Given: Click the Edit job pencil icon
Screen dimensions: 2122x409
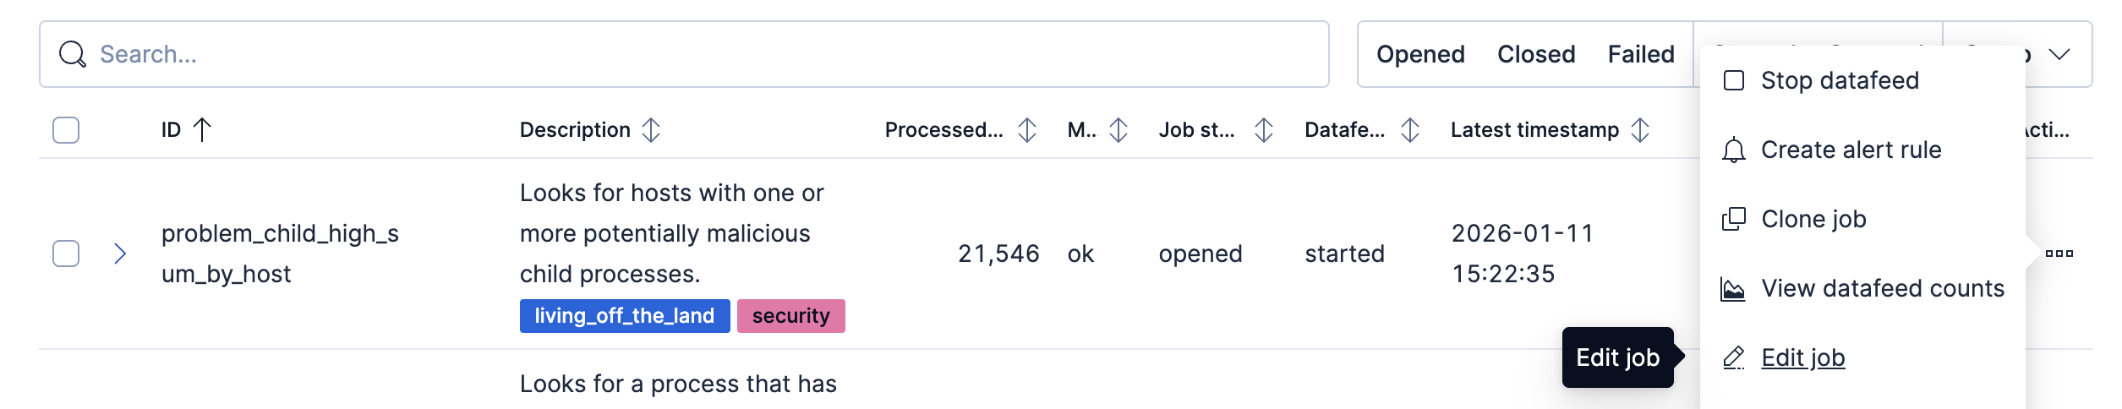Looking at the screenshot, I should pos(1733,357).
